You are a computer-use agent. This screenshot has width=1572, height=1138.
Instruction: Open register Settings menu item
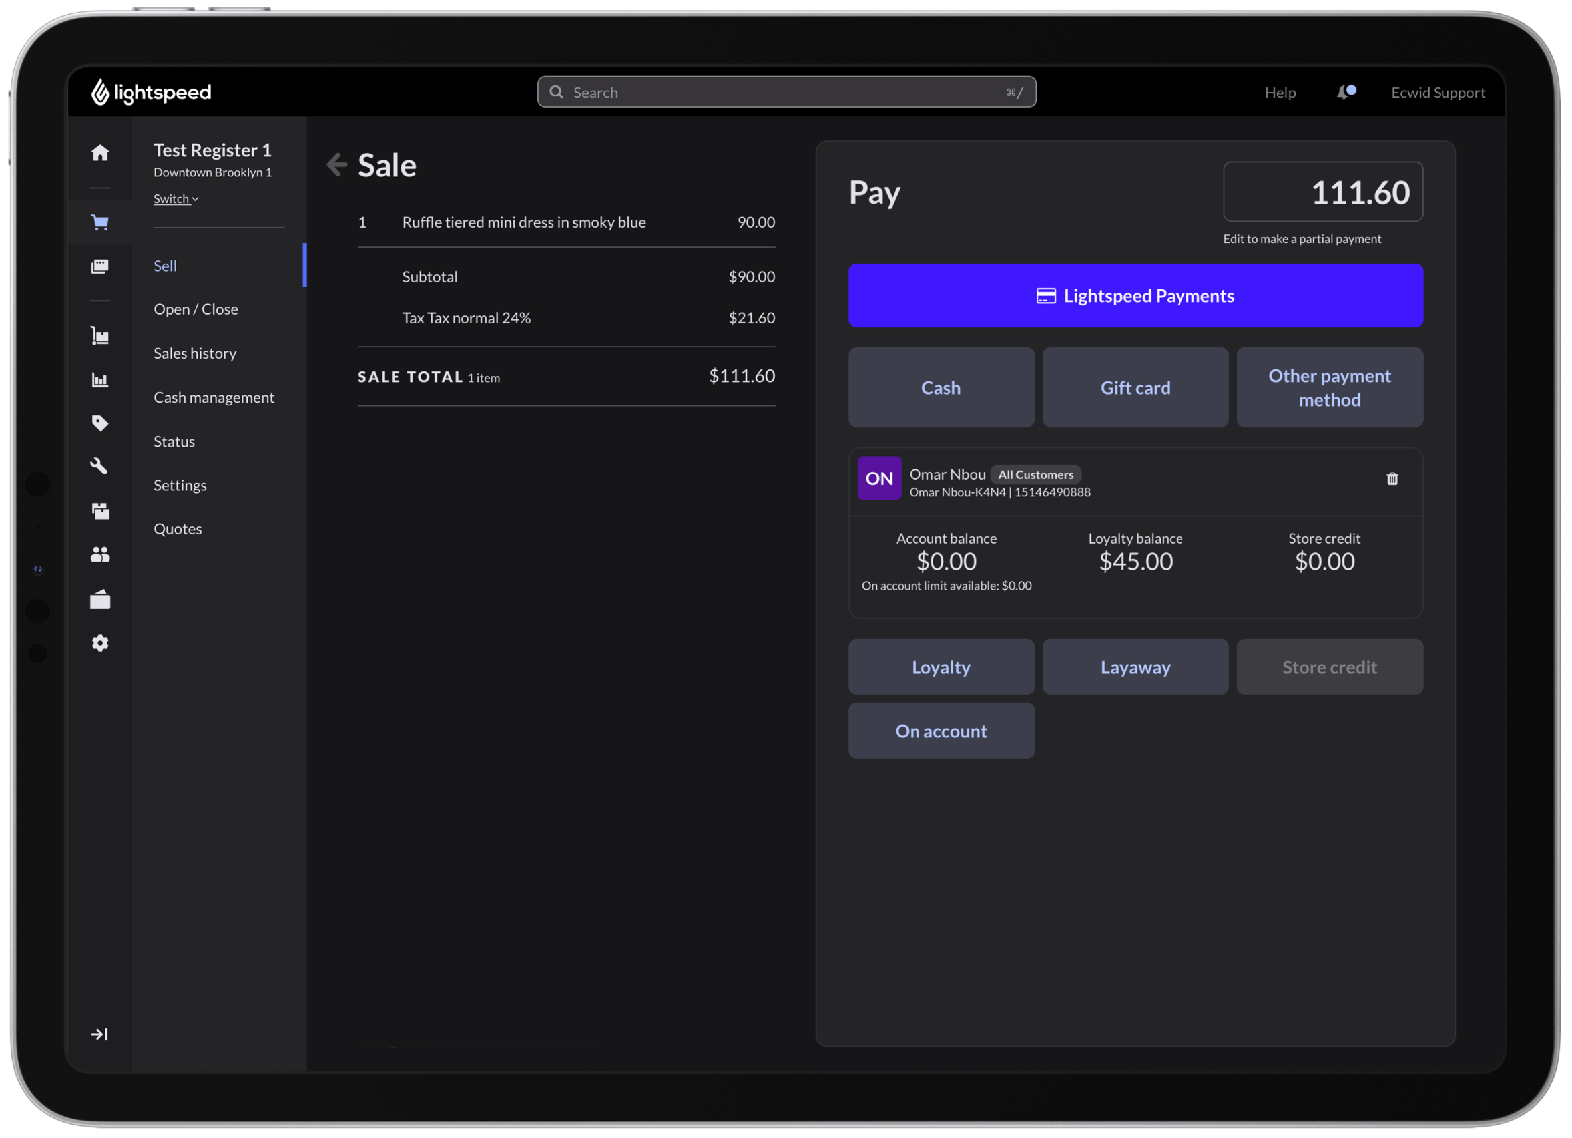pos(180,486)
